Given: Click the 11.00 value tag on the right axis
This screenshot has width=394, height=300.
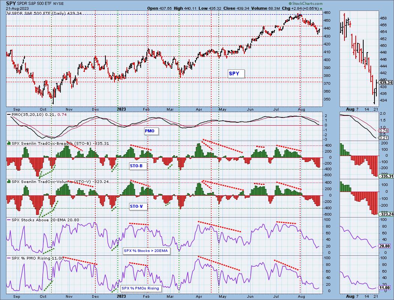Looking at the screenshot, I should pos(385,288).
